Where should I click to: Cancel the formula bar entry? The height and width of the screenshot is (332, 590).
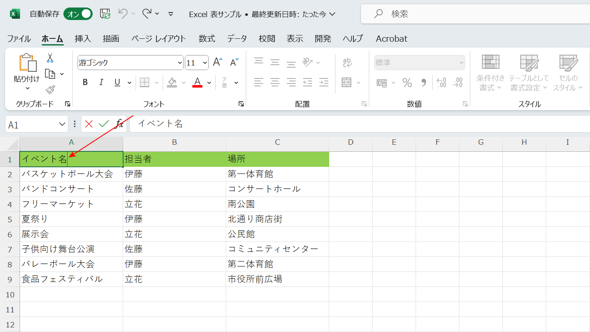pyautogui.click(x=89, y=123)
